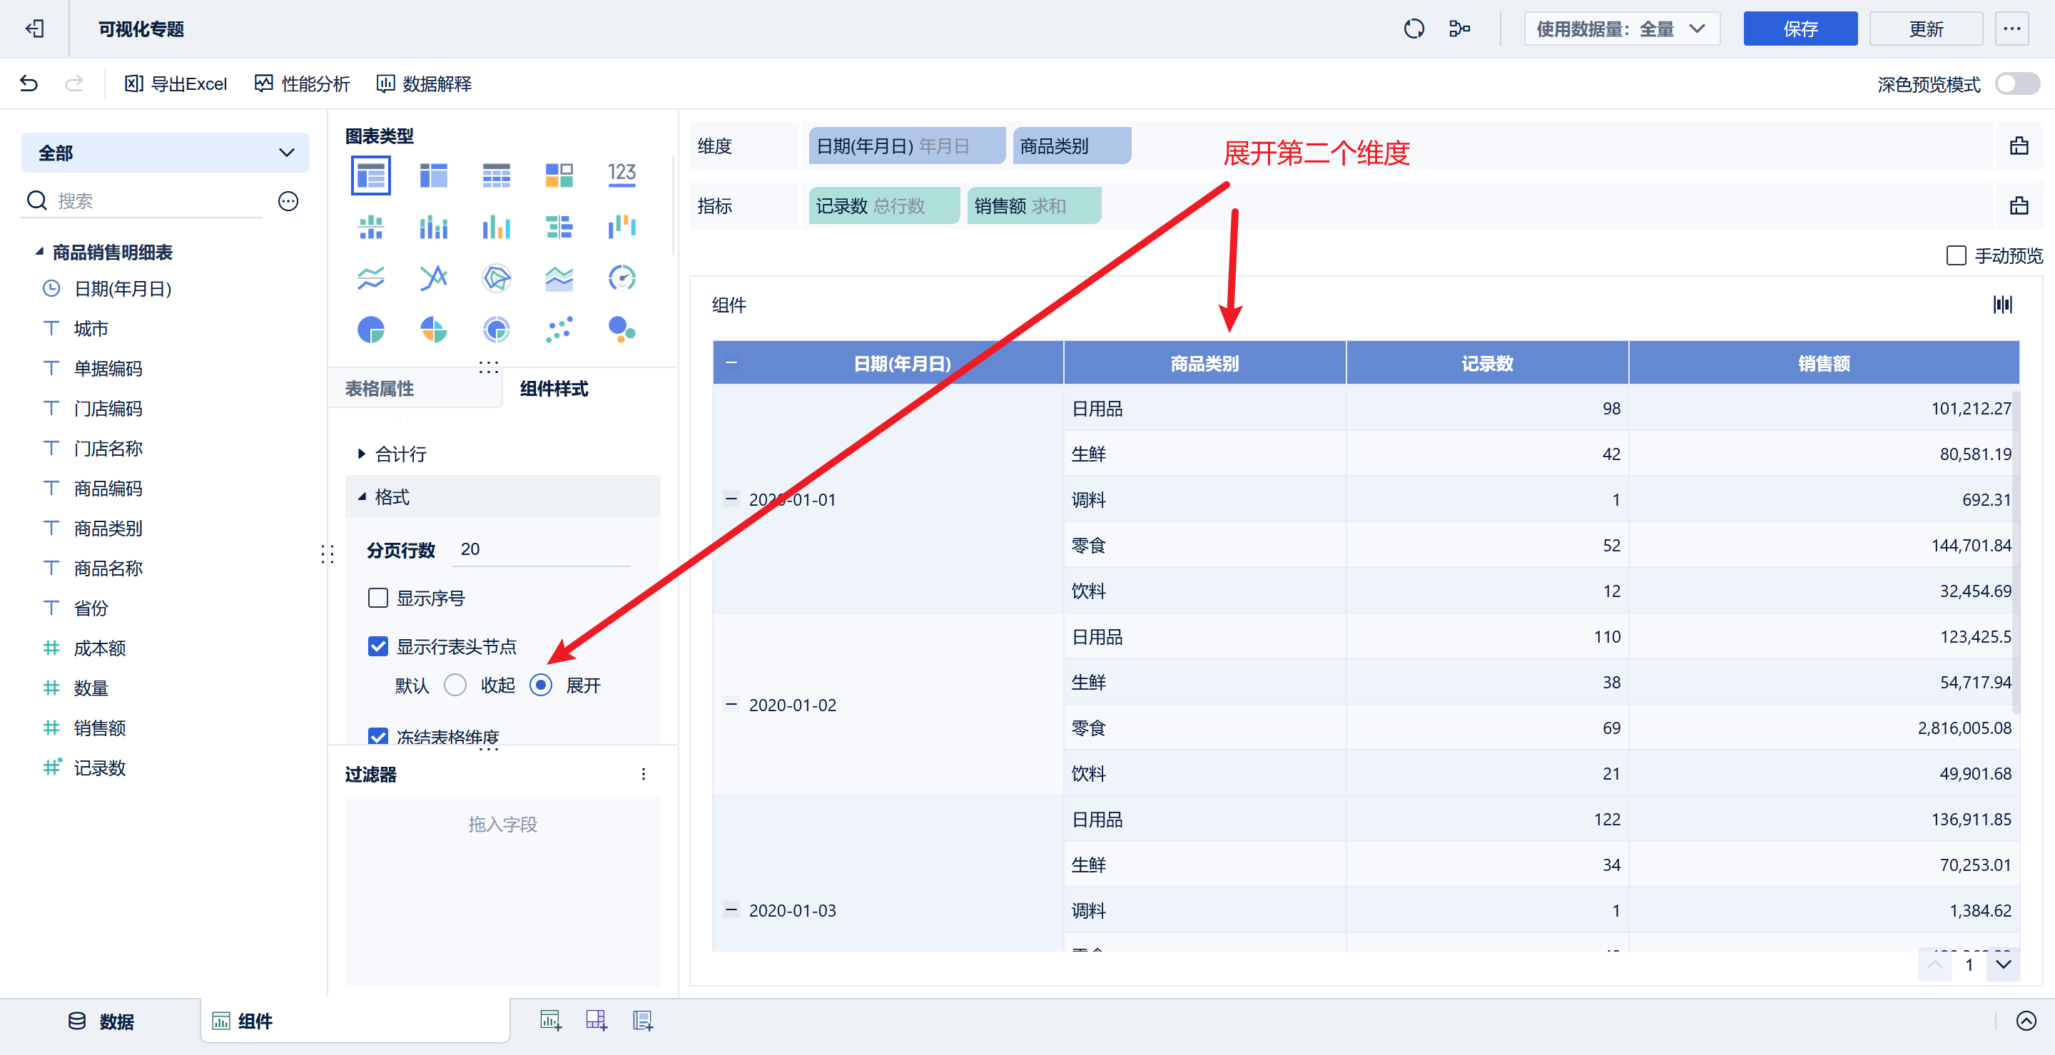
Task: Select the scatter plot chart icon
Action: tap(559, 330)
